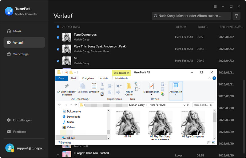Collapse the Explorer ribbon with chevron
The image size is (246, 158).
pyautogui.click(x=209, y=78)
